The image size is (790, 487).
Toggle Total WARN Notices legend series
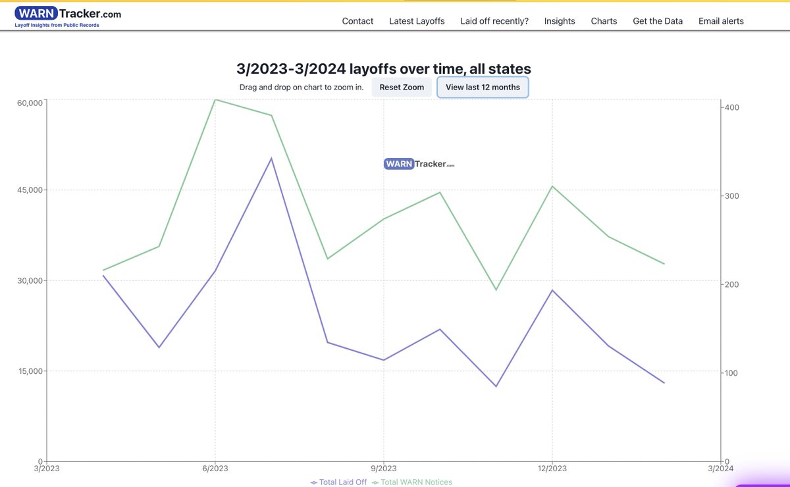click(x=412, y=482)
